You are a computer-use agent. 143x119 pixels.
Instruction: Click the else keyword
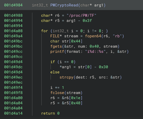[55, 72]
